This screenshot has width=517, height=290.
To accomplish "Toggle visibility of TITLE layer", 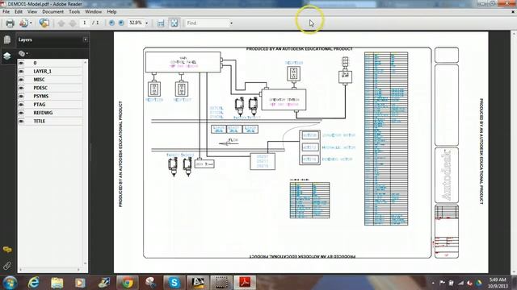I will pos(22,121).
